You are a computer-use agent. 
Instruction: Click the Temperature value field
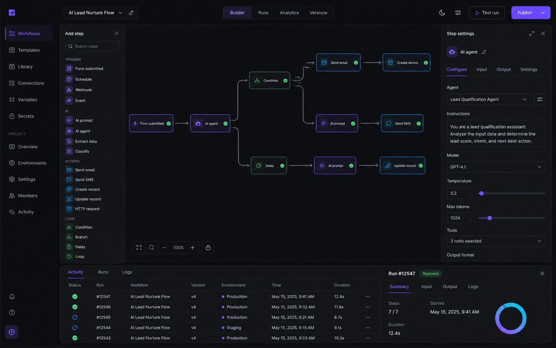click(459, 193)
